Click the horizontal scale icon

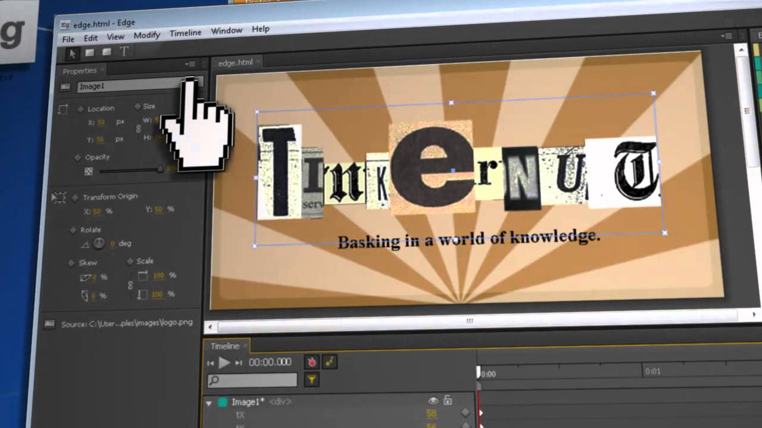(143, 275)
